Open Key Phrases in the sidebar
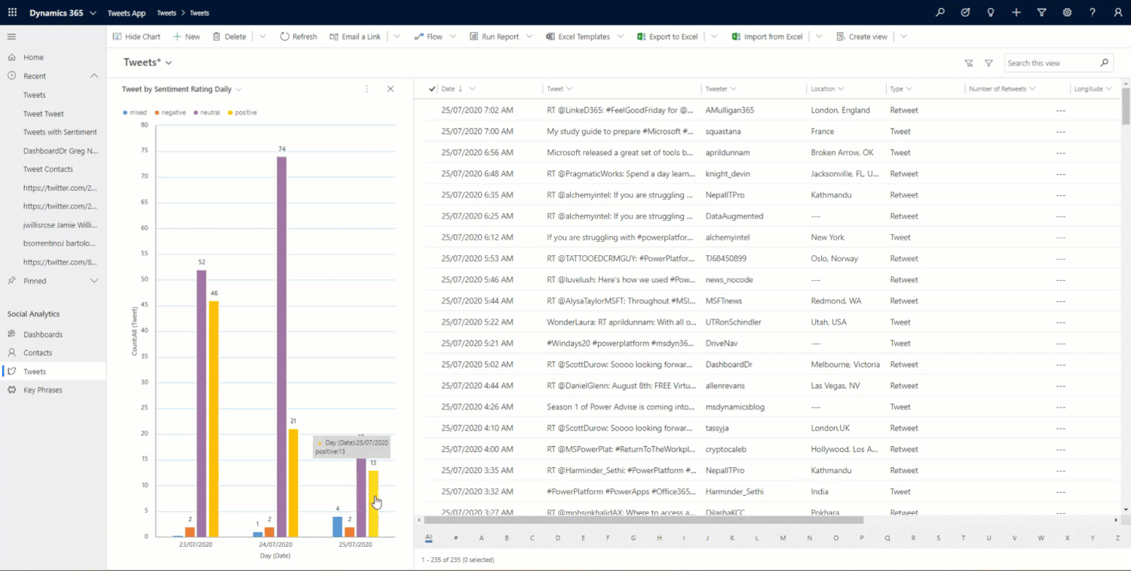 tap(42, 390)
